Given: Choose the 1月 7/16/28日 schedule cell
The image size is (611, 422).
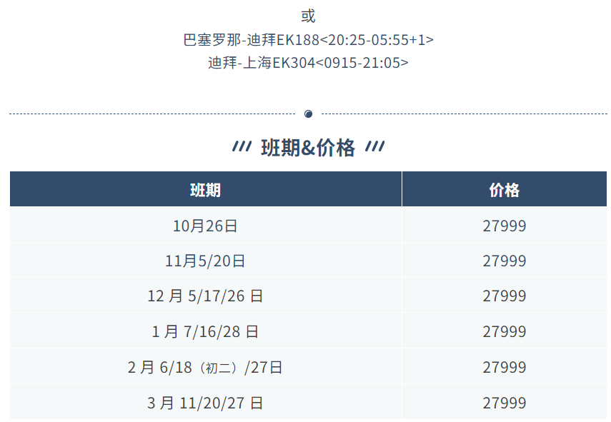Looking at the screenshot, I should click(x=205, y=332).
